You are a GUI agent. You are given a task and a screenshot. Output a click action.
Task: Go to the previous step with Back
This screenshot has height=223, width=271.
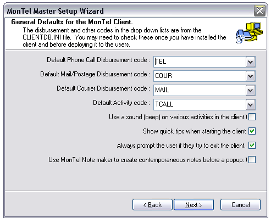tap(152, 205)
